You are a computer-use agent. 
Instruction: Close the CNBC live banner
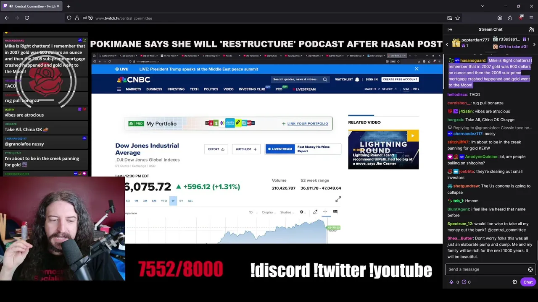pyautogui.click(x=417, y=69)
